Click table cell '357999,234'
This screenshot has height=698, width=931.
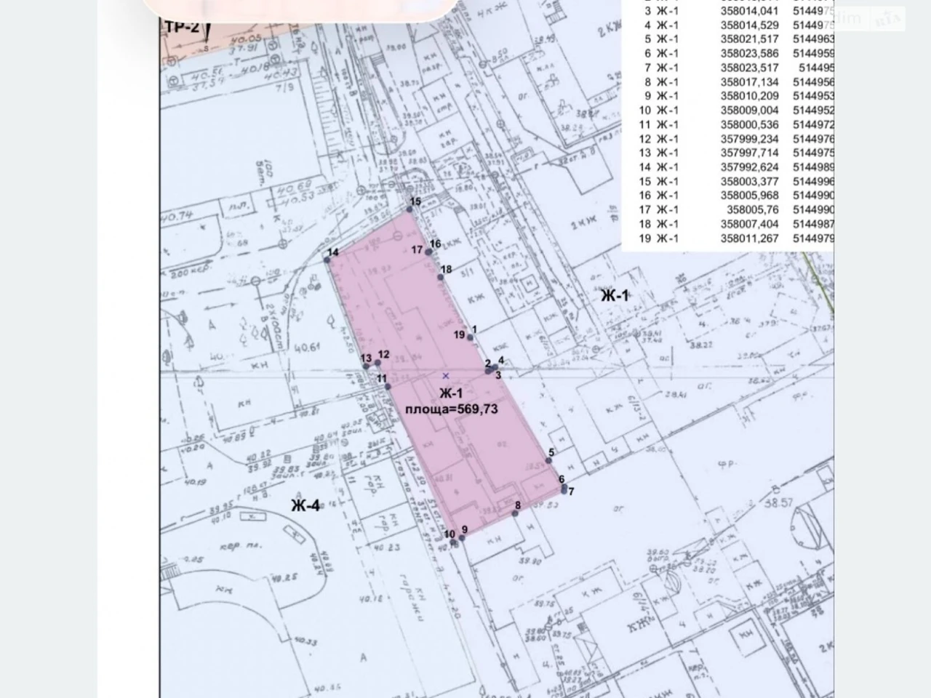749,139
